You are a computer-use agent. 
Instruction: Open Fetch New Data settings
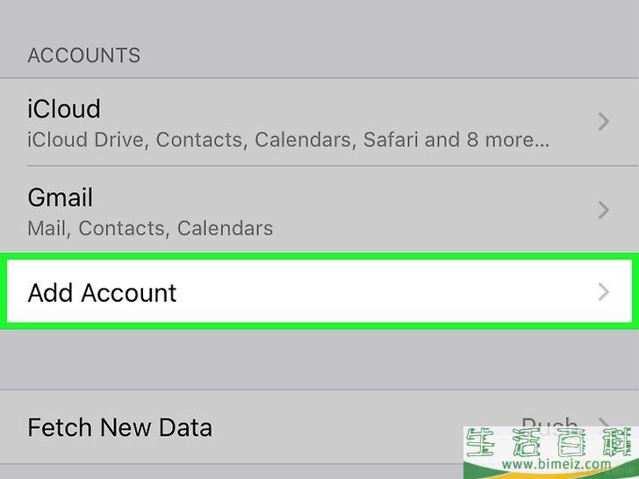[319, 427]
